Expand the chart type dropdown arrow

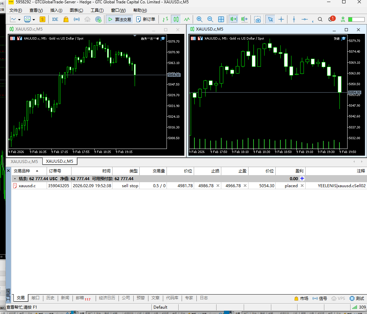19,20
